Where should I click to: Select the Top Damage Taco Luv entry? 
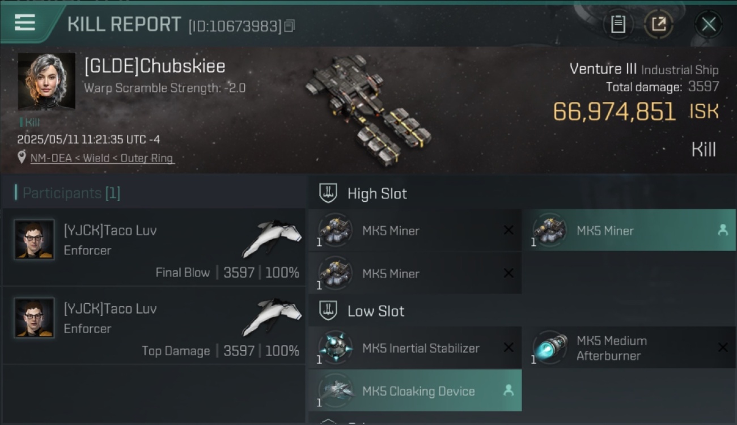pyautogui.click(x=154, y=325)
